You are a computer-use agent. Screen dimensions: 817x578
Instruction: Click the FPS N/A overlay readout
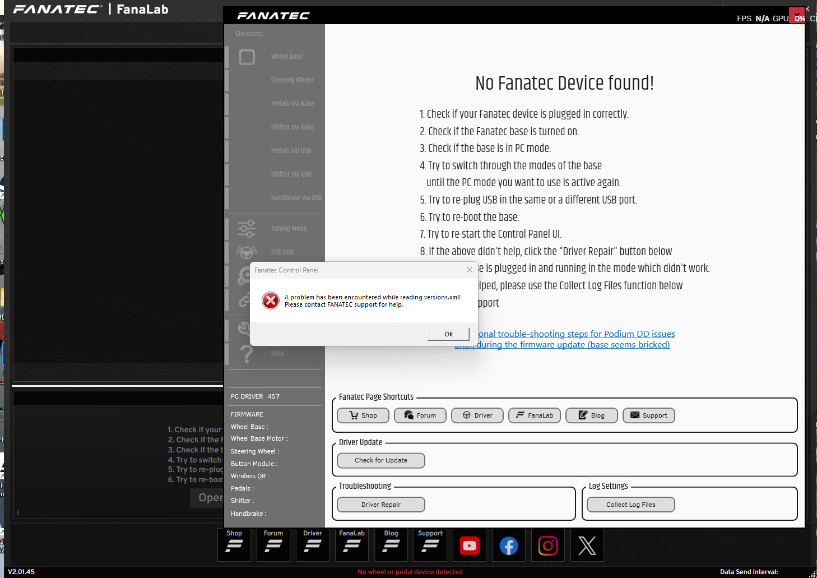coord(753,19)
